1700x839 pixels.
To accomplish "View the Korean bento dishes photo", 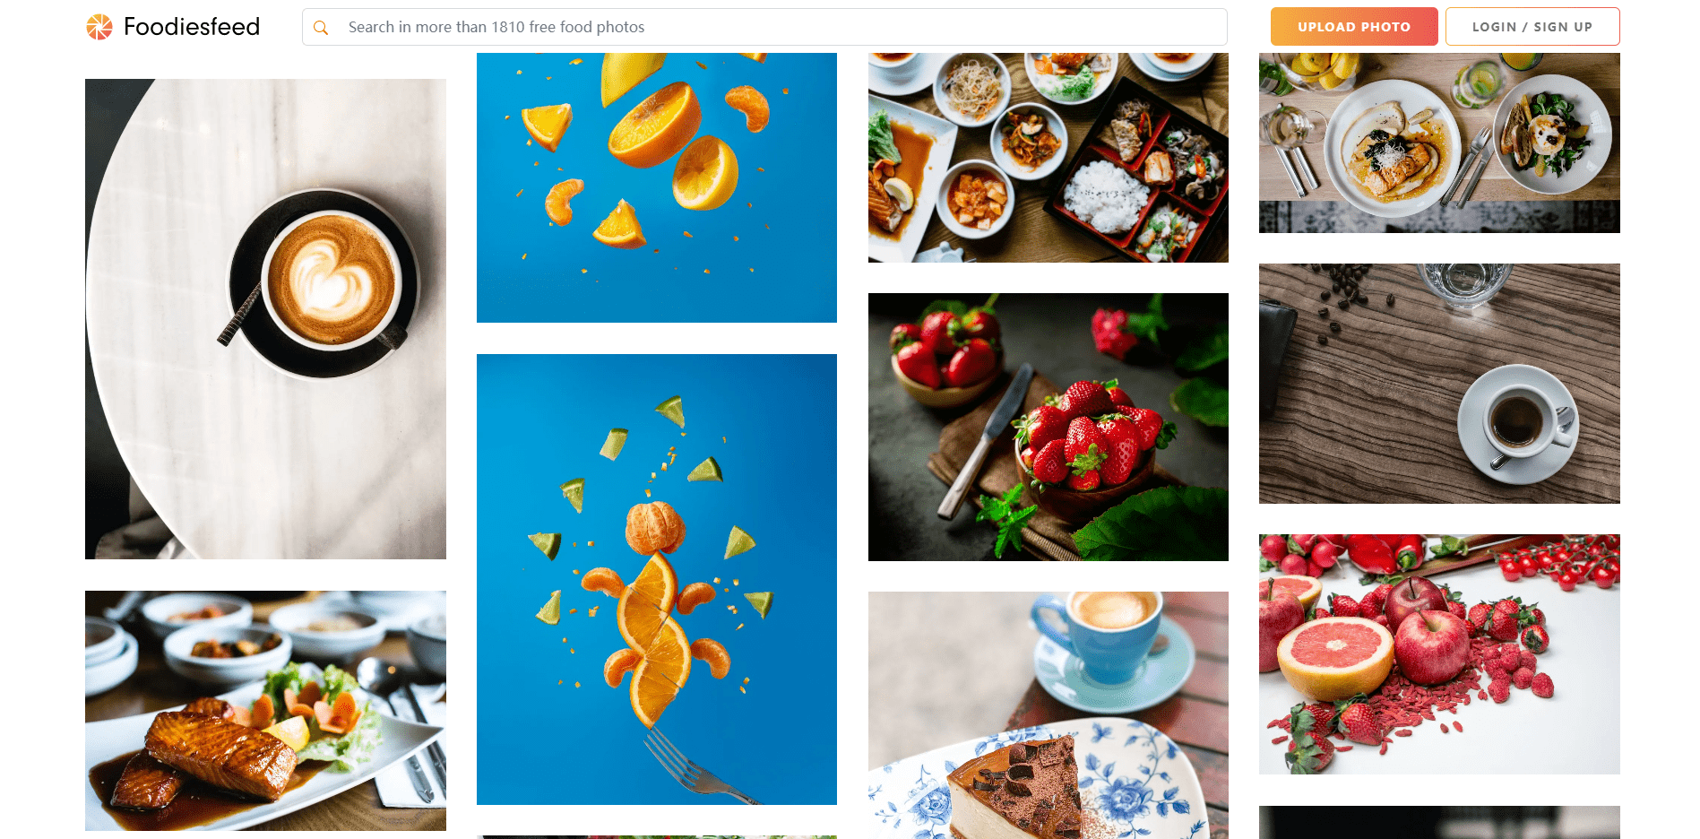I will 1048,158.
